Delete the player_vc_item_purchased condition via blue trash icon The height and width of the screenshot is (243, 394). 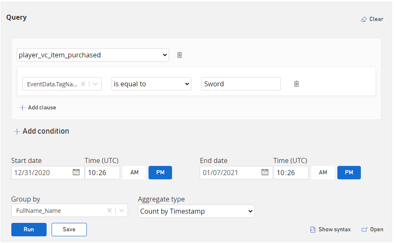point(180,55)
